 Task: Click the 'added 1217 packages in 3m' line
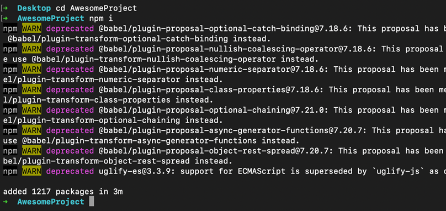[x=63, y=192]
